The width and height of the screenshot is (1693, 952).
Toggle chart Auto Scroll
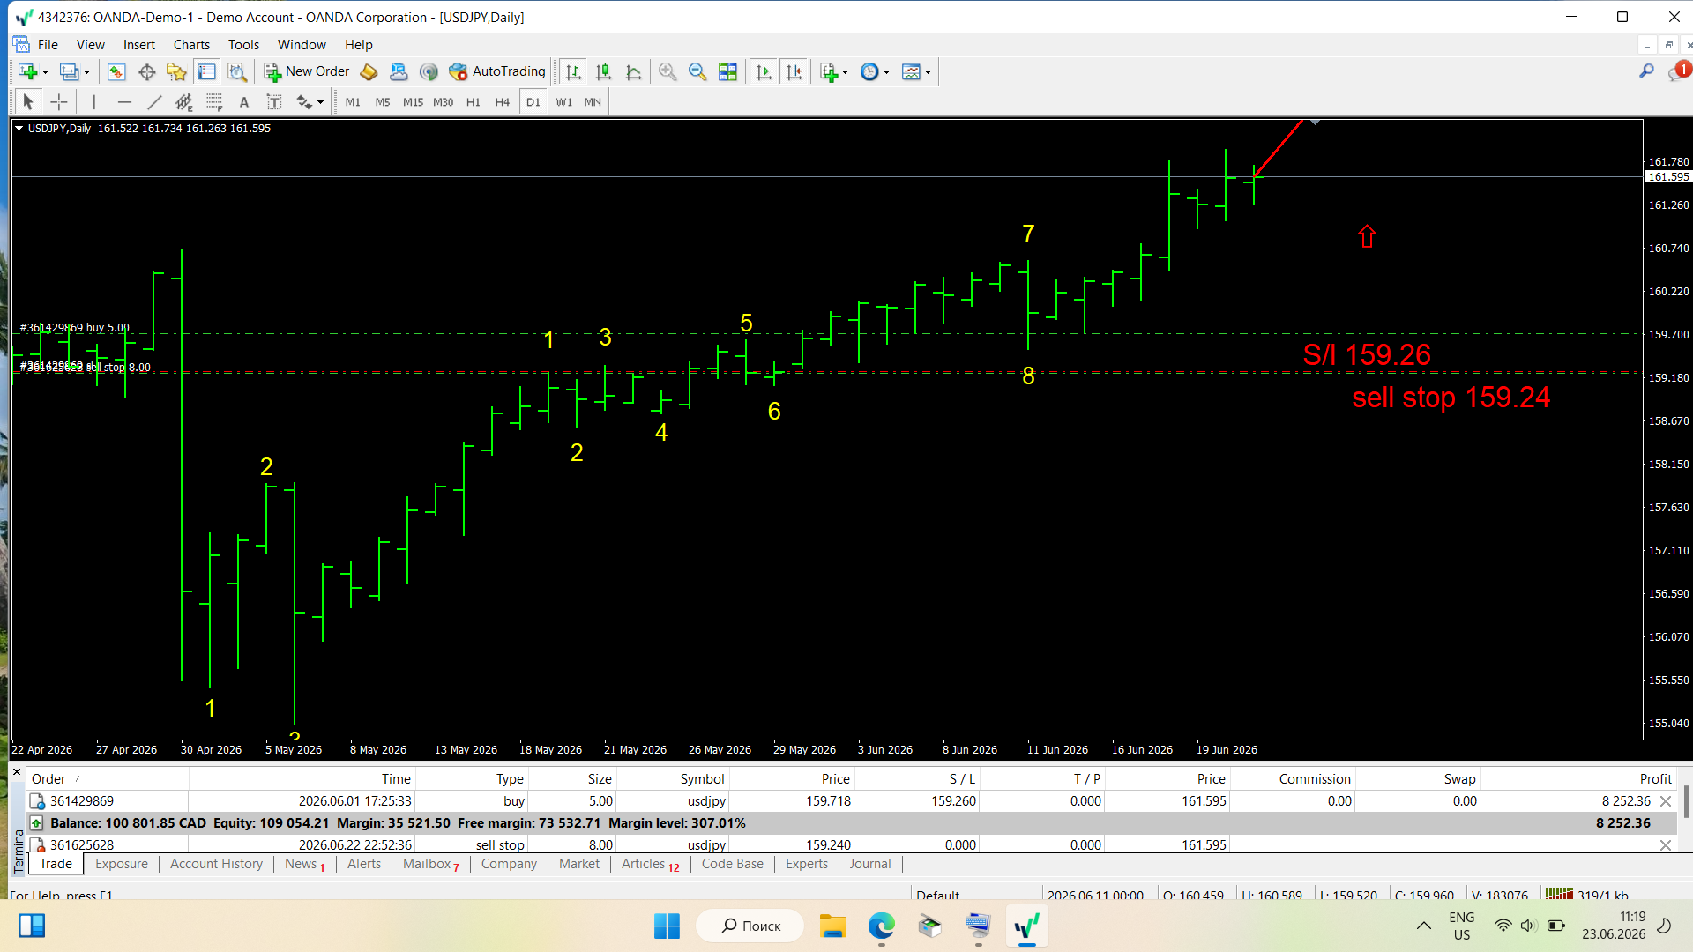tap(764, 72)
